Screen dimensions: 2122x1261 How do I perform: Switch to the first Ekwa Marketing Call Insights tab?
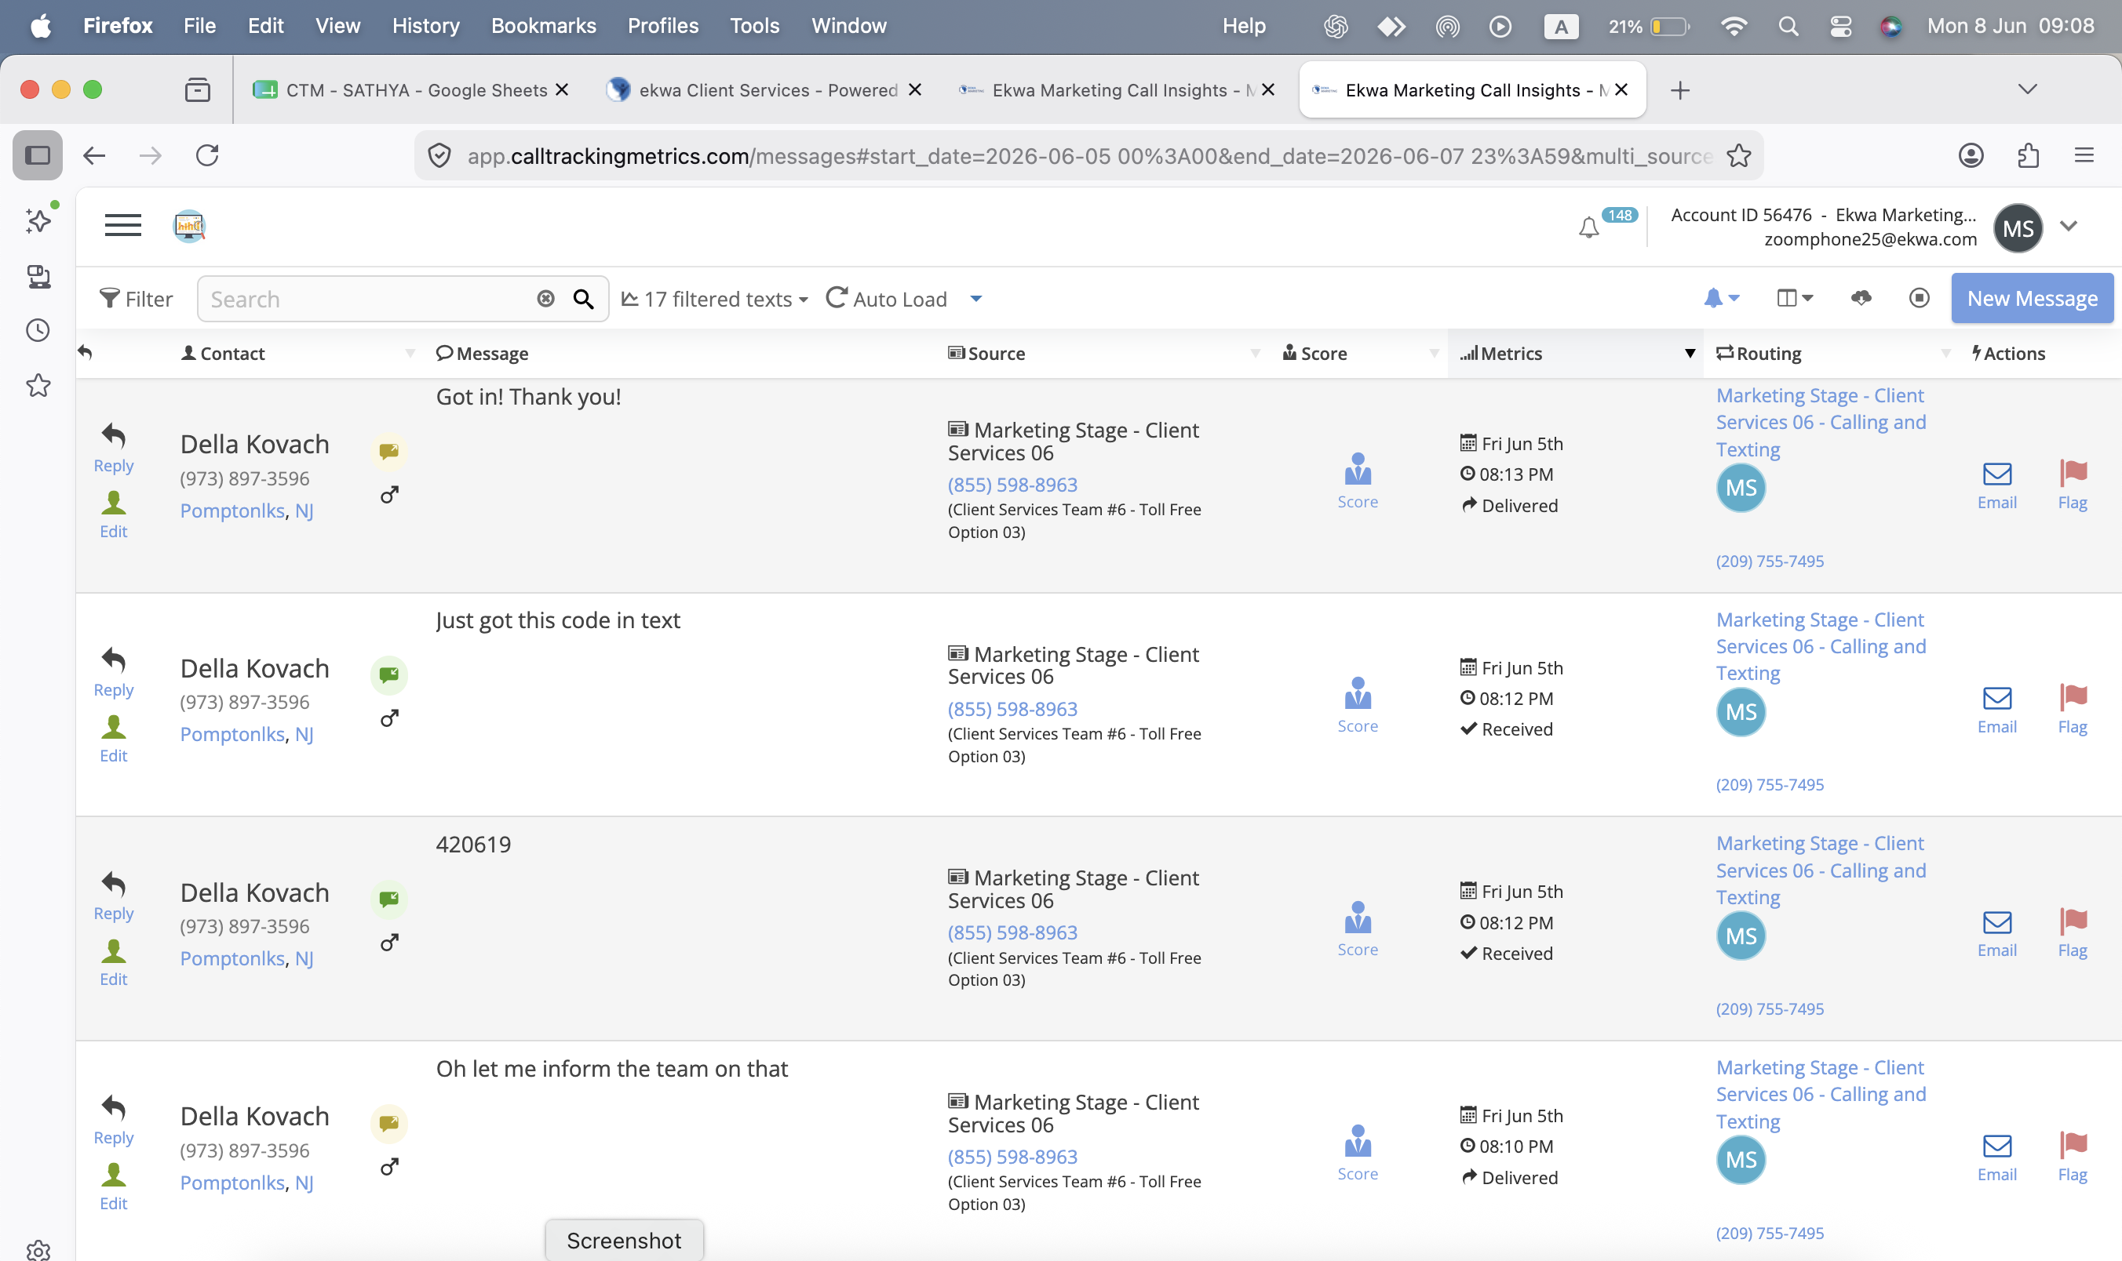coord(1115,90)
